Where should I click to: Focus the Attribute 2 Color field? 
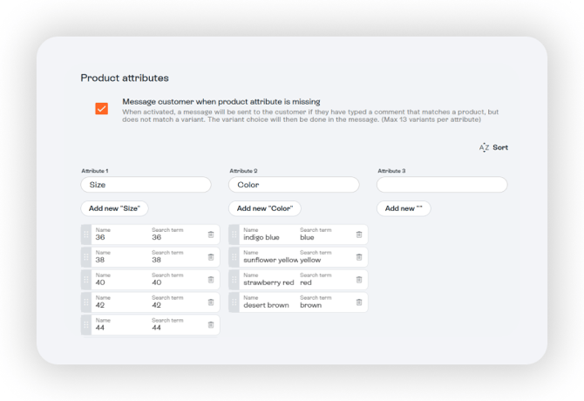click(x=294, y=185)
